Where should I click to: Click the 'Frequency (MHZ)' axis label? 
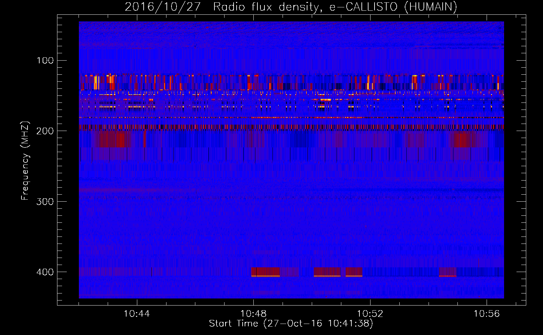click(25, 160)
